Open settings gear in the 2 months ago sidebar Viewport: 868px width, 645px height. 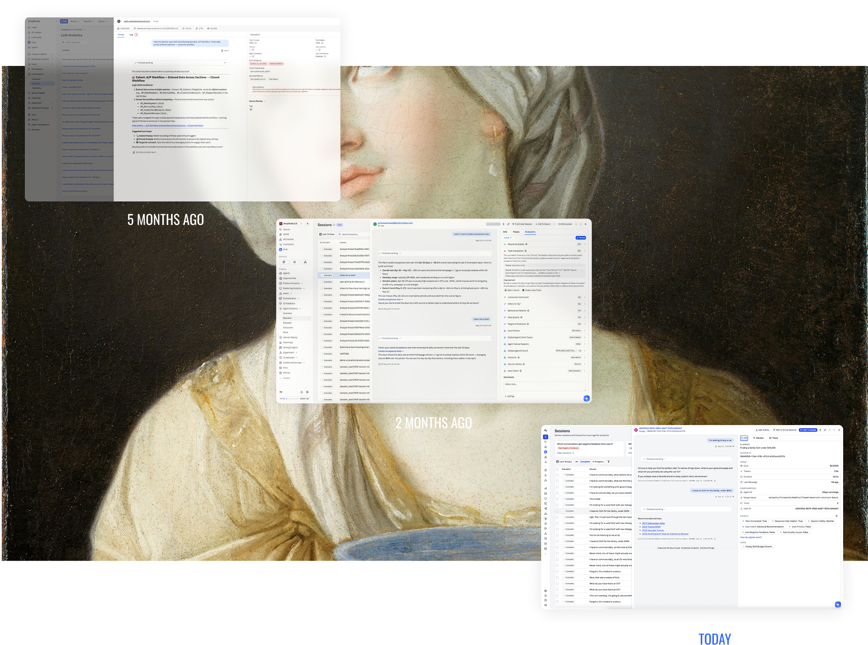307,392
